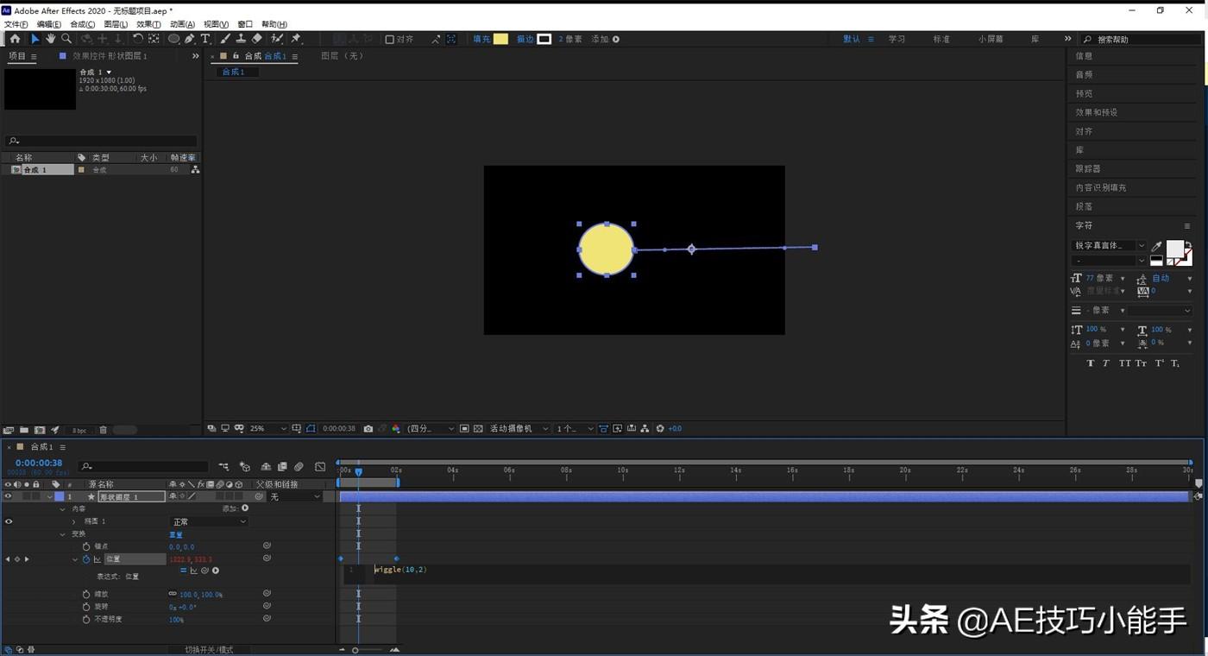Screen dimensions: 1208x656
Task: Open the 描边 stroke options link
Action: click(x=525, y=40)
